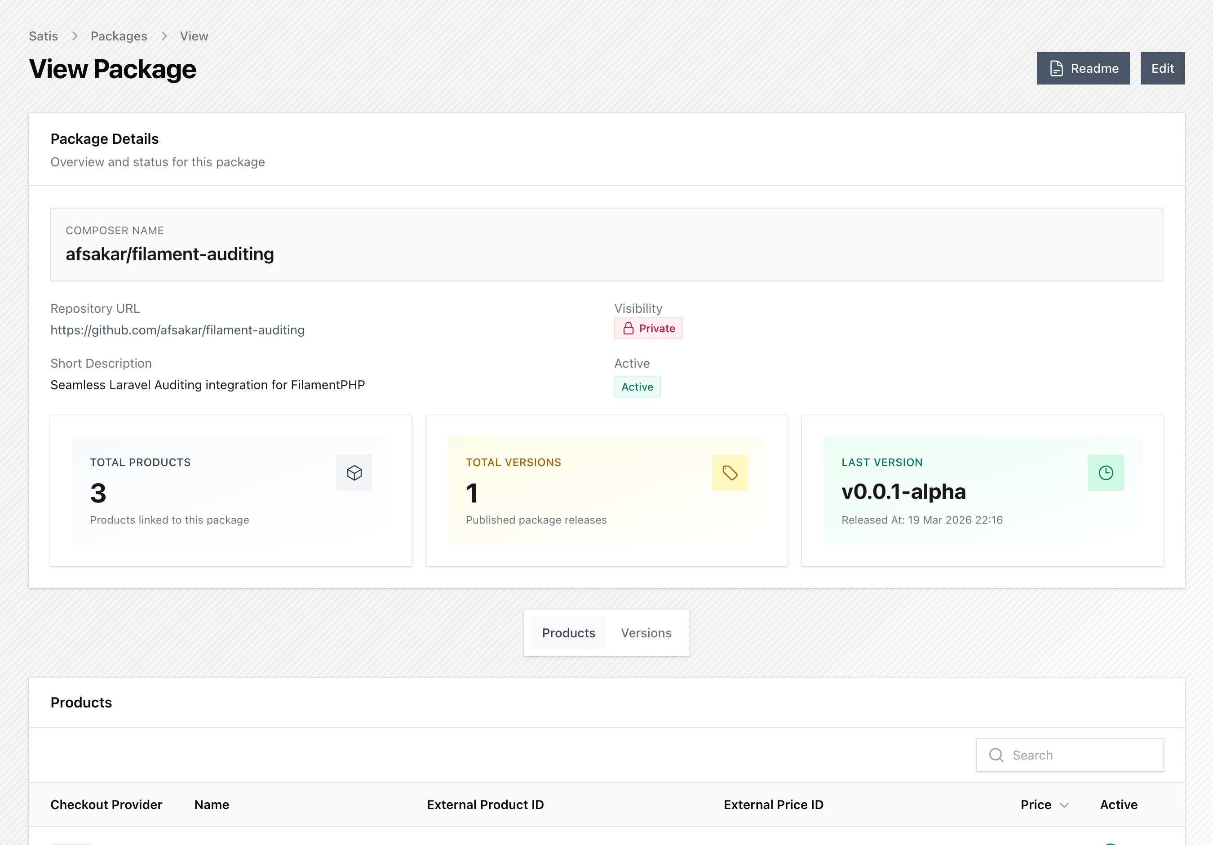The height and width of the screenshot is (845, 1213).
Task: Navigate to Packages breadcrumb
Action: tap(119, 36)
